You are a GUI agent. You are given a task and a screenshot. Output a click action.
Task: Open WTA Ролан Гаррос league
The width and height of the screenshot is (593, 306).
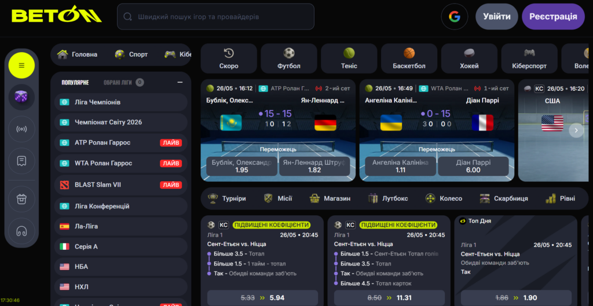[121, 163]
